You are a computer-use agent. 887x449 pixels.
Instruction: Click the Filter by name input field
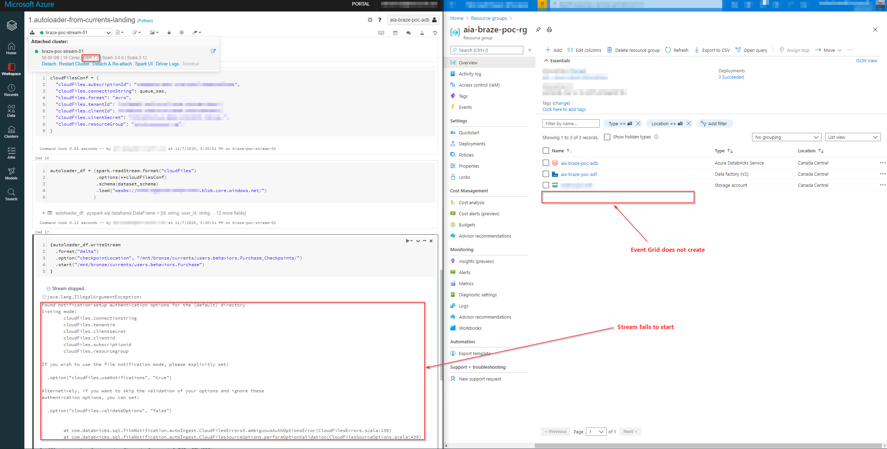point(571,123)
